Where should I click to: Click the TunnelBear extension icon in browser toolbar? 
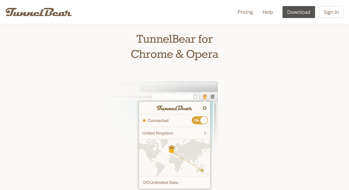[205, 97]
